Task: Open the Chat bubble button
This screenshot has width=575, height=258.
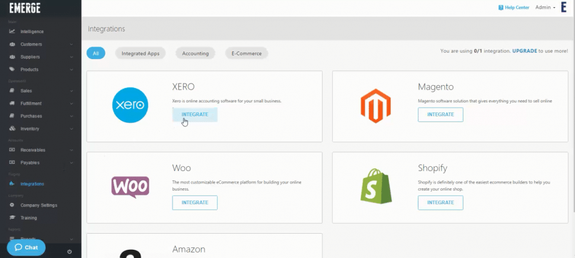Action: click(26, 247)
